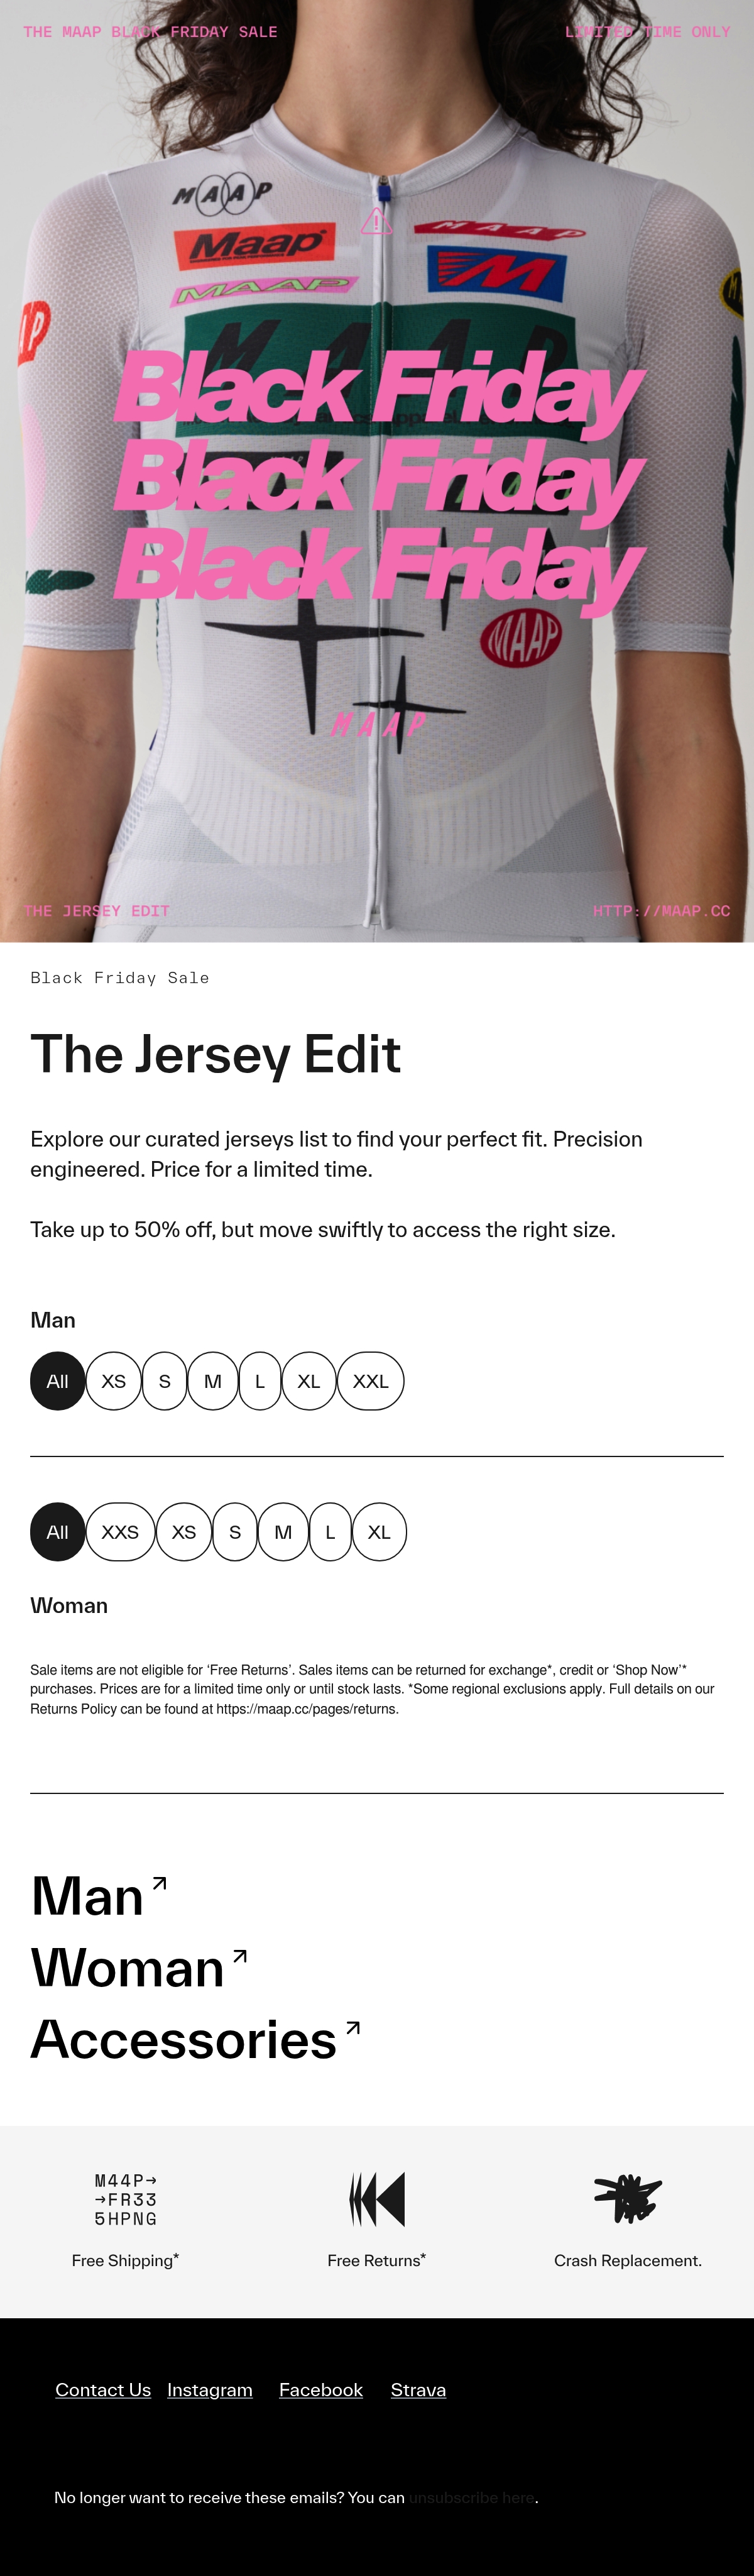Click the arrow icon beside Accessories heading
The width and height of the screenshot is (754, 2576).
[x=352, y=2028]
